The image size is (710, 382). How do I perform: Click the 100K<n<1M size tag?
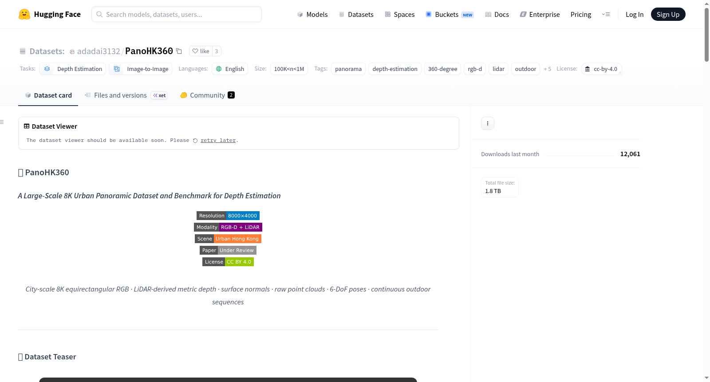pos(289,69)
